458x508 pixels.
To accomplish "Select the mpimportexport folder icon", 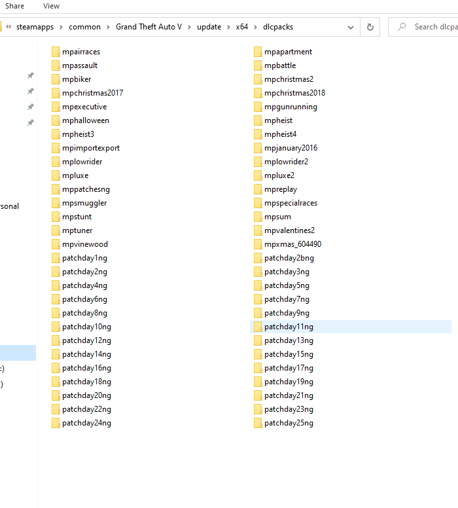I will pyautogui.click(x=56, y=148).
